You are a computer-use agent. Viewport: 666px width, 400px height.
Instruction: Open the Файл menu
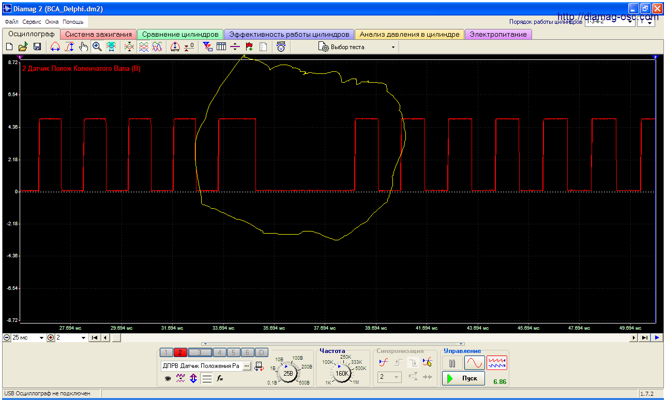coord(11,22)
